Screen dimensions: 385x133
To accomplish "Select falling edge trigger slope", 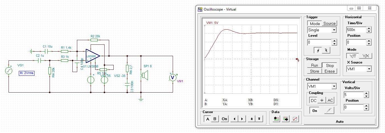I will coord(326,50).
